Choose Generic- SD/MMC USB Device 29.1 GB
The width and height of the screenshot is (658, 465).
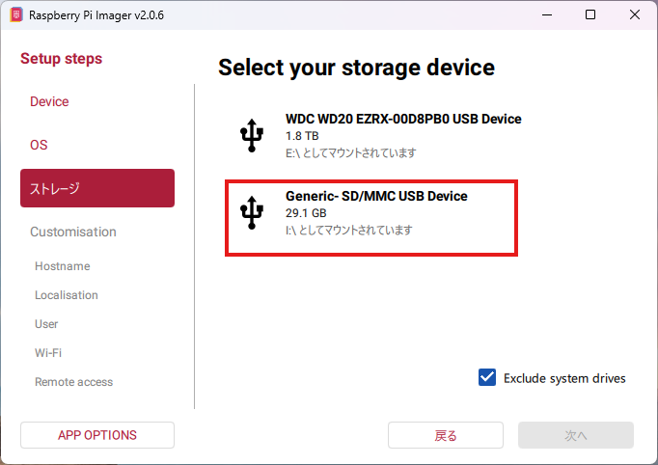point(376,213)
